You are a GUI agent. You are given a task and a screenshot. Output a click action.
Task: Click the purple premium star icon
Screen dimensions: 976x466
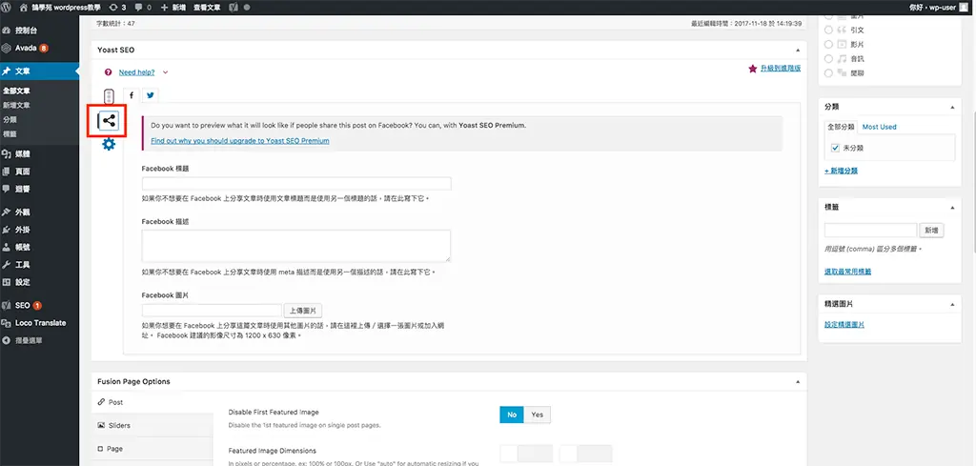coord(753,68)
